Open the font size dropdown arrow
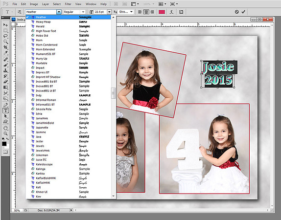 click(109, 12)
